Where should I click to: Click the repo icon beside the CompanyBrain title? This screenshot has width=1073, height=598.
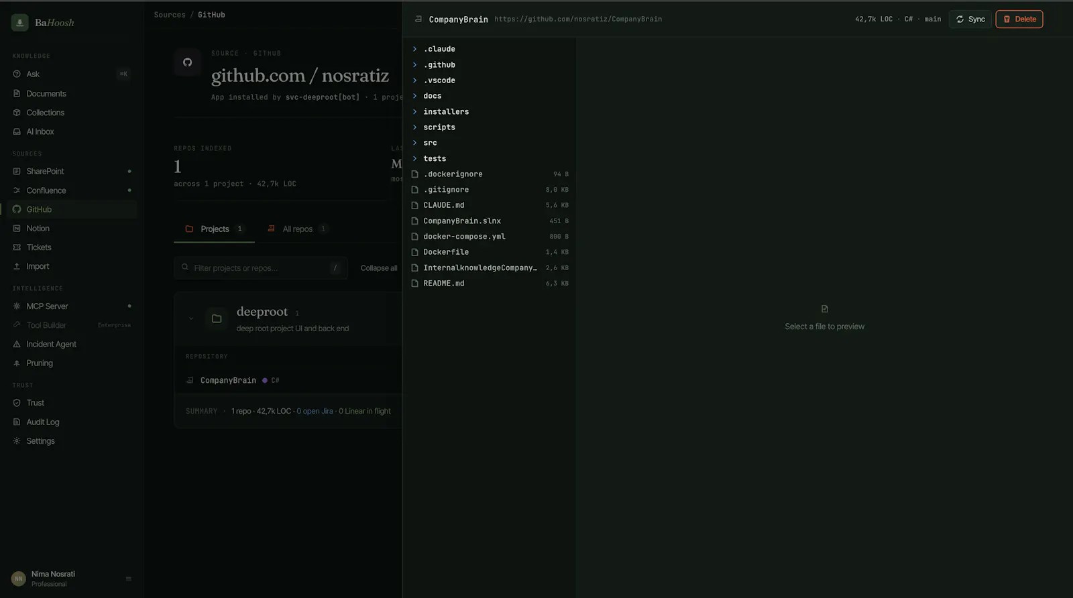tap(418, 19)
